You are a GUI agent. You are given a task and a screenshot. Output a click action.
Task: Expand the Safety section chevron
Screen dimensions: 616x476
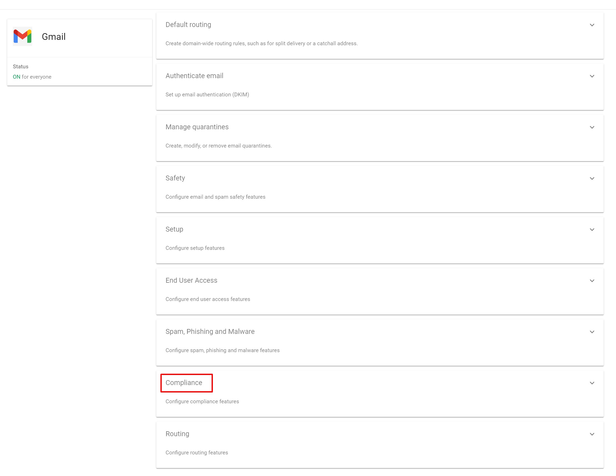tap(592, 178)
